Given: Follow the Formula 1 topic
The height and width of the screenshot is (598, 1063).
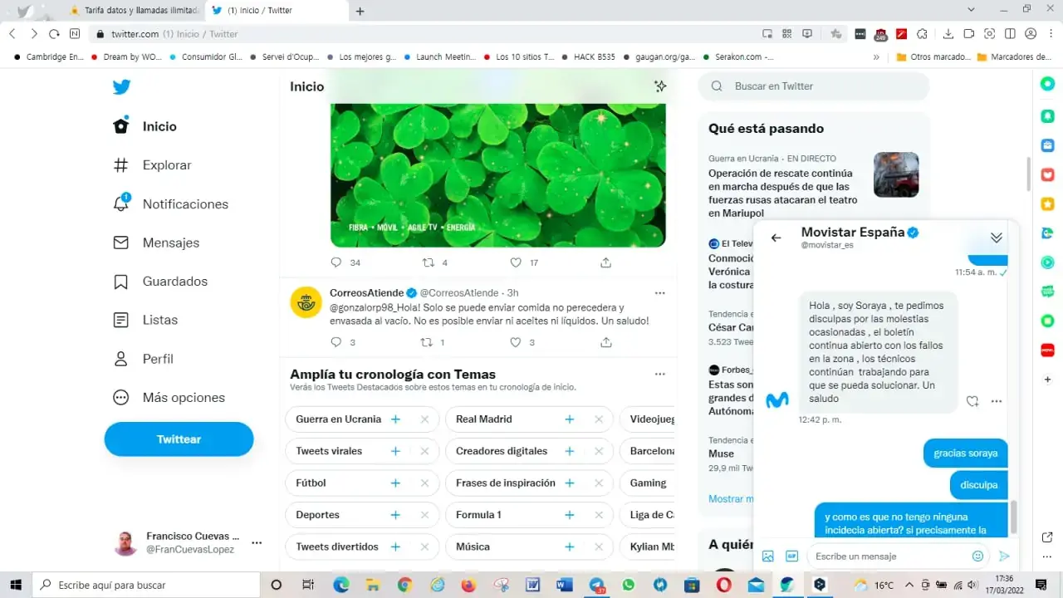Looking at the screenshot, I should click(x=570, y=515).
